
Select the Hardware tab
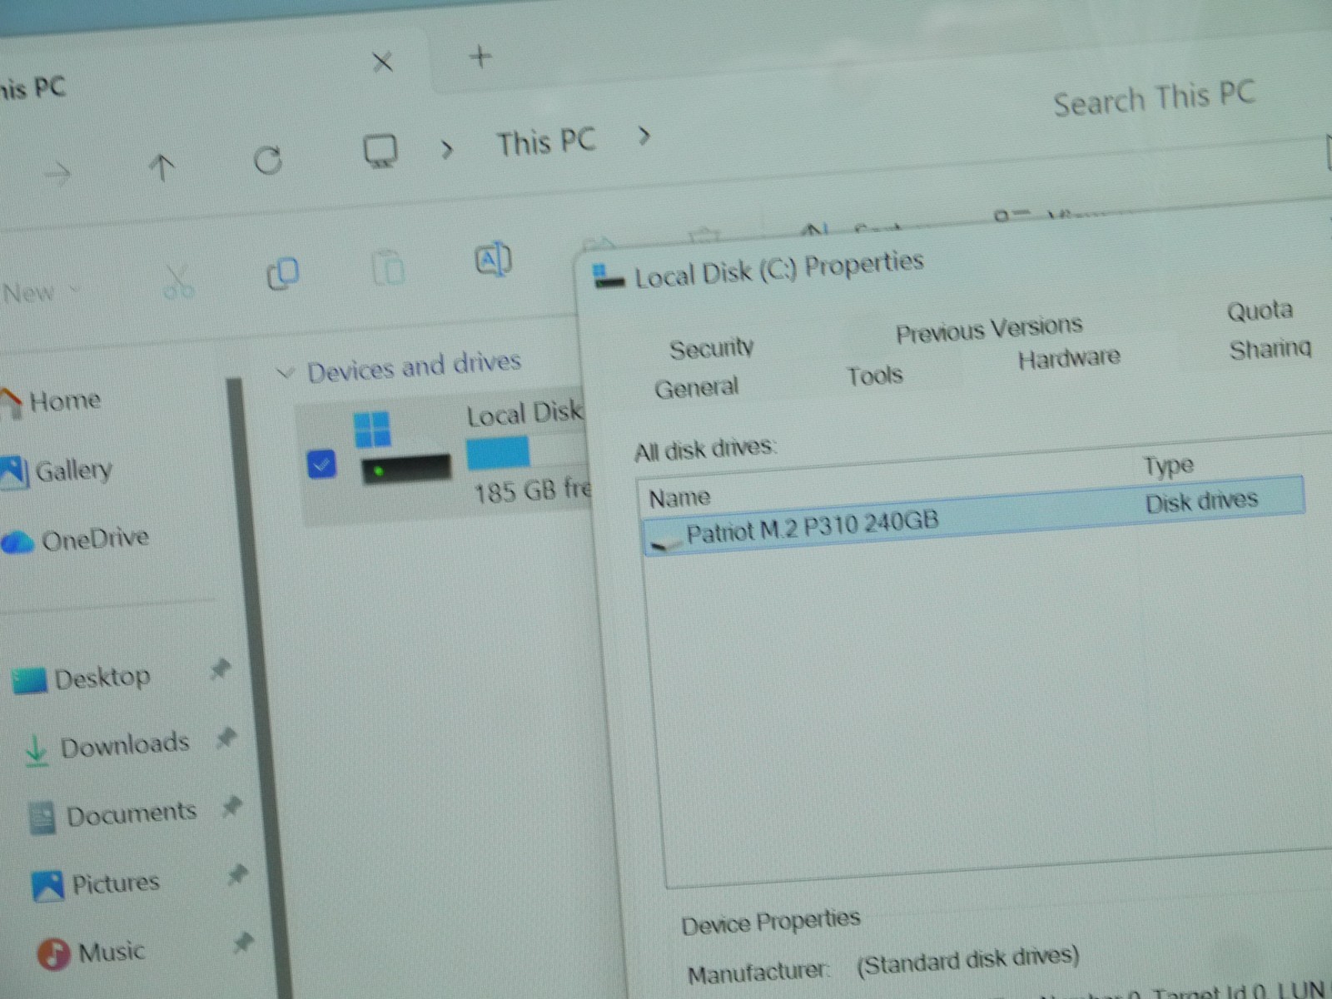pyautogui.click(x=1069, y=358)
